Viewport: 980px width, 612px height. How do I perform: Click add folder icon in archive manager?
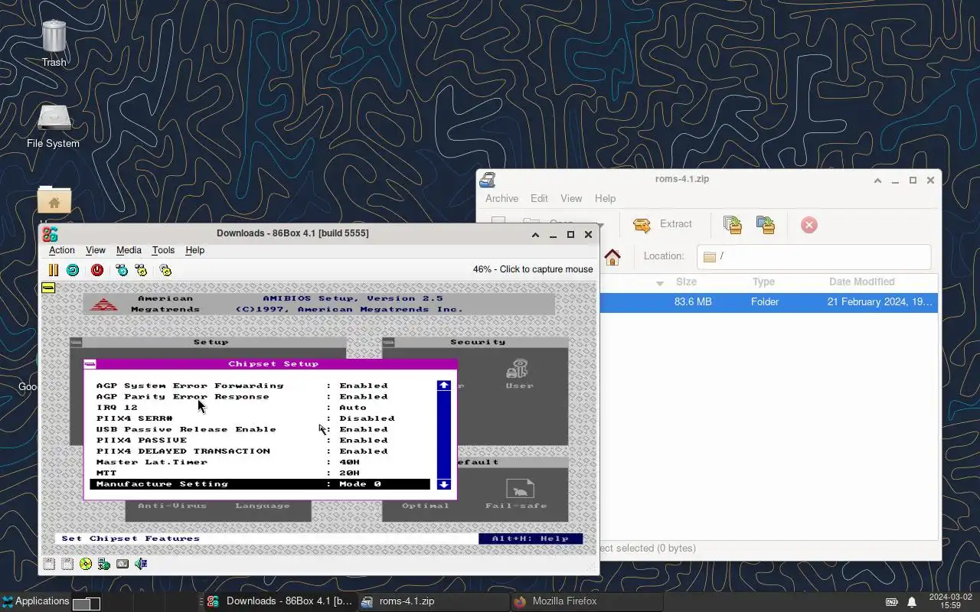[x=766, y=224]
